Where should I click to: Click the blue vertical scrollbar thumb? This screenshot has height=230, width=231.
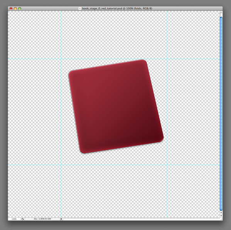click(x=221, y=114)
